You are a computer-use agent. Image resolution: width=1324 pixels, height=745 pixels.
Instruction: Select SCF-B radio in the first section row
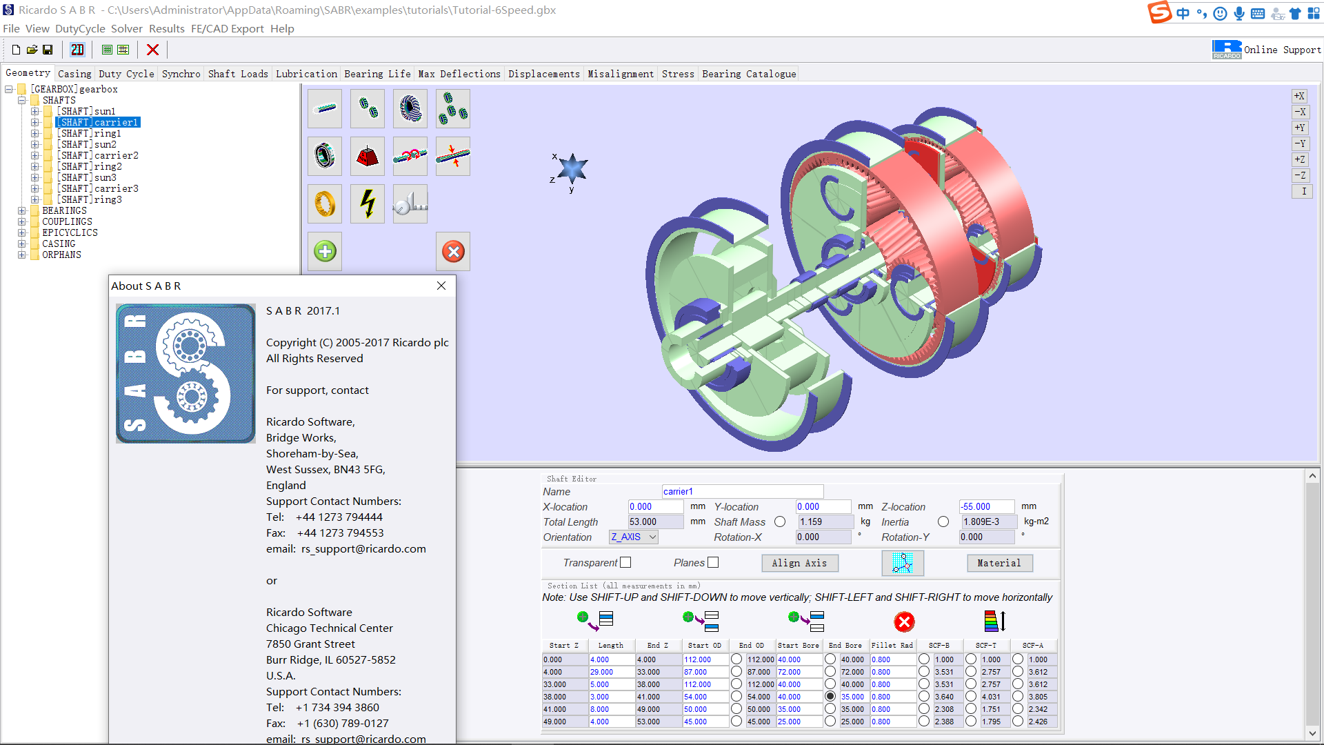coord(924,659)
